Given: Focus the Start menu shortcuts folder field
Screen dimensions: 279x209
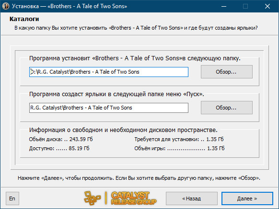Looking at the screenshot, I should point(109,108).
